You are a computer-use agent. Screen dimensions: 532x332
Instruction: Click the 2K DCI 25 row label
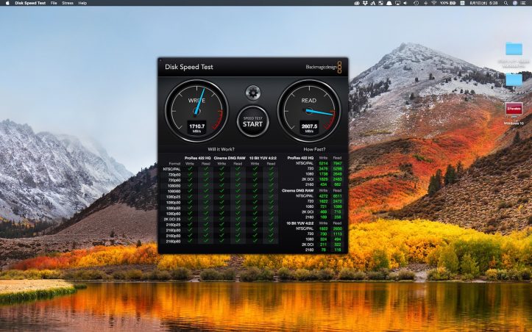pos(172,219)
